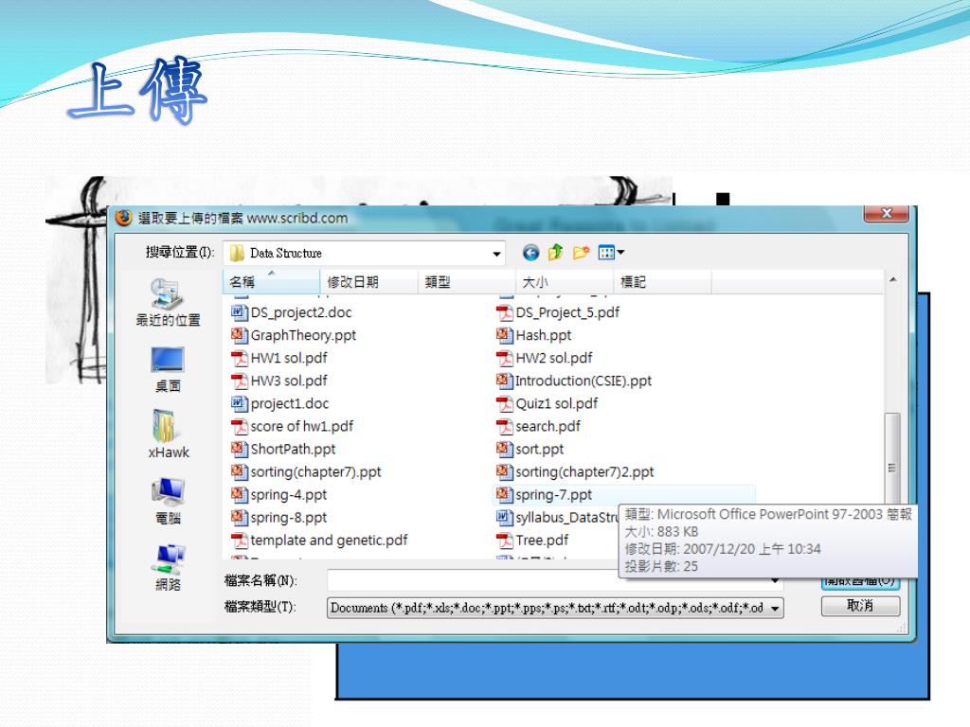Screen dimensions: 970x727
Task: Select search.pdf file name
Action: click(548, 427)
